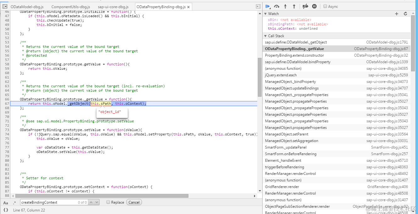Jump to next search result

pos(97,202)
